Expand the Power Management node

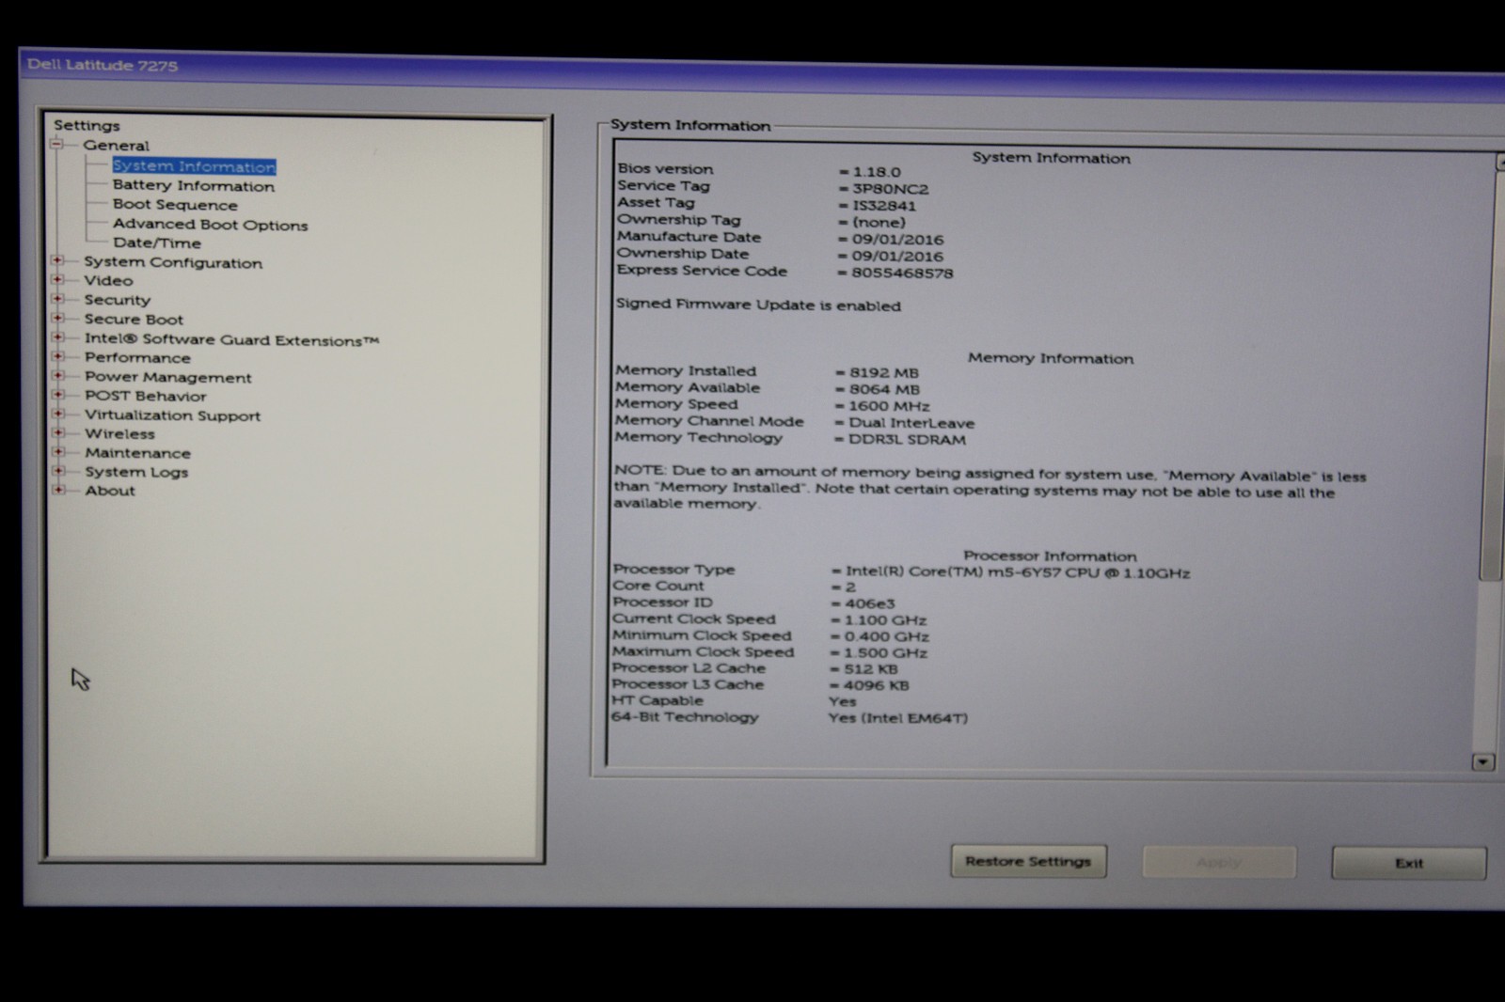click(x=57, y=375)
